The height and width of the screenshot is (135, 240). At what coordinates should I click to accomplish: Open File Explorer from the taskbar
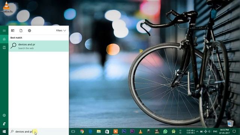tap(99, 132)
